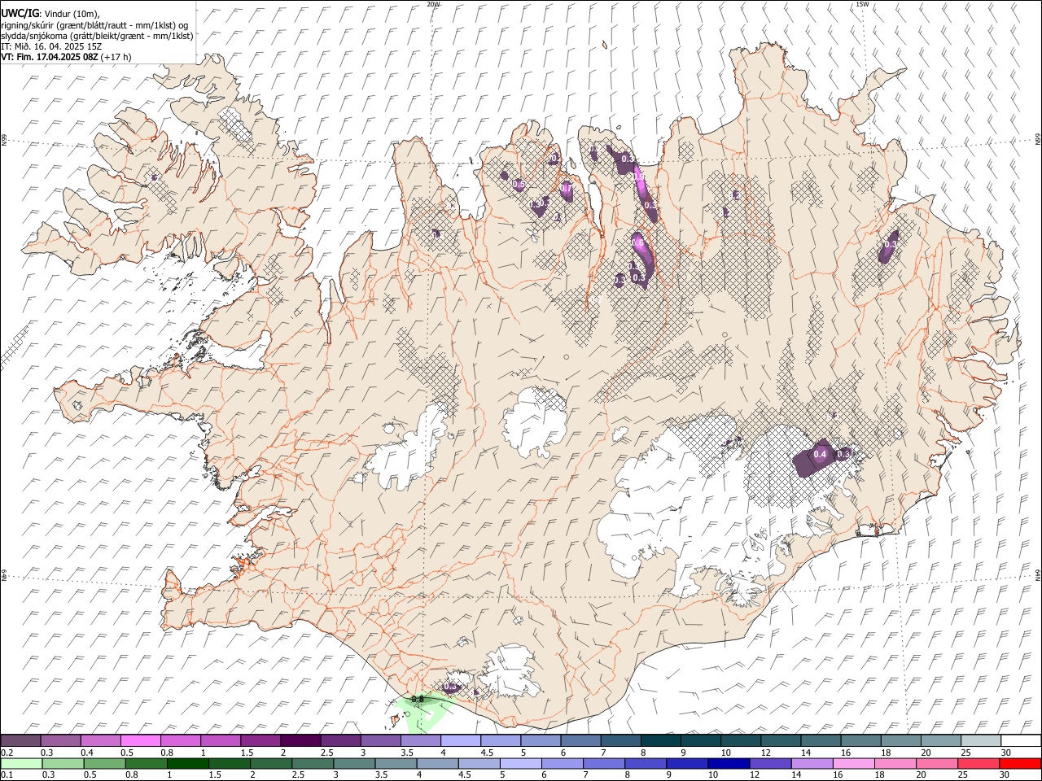
Task: Select the bright red swatch labeled 30
Action: (x=1020, y=763)
